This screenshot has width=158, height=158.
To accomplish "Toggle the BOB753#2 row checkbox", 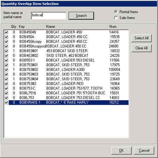I will [6, 84].
